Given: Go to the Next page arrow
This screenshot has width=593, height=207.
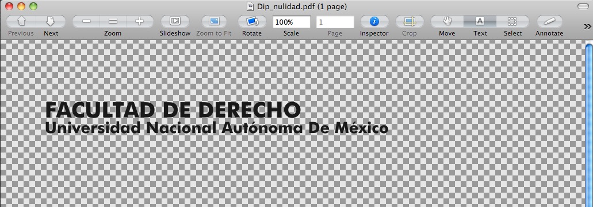Looking at the screenshot, I should (x=51, y=21).
